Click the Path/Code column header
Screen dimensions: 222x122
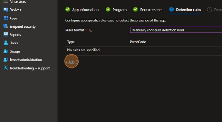(x=138, y=42)
